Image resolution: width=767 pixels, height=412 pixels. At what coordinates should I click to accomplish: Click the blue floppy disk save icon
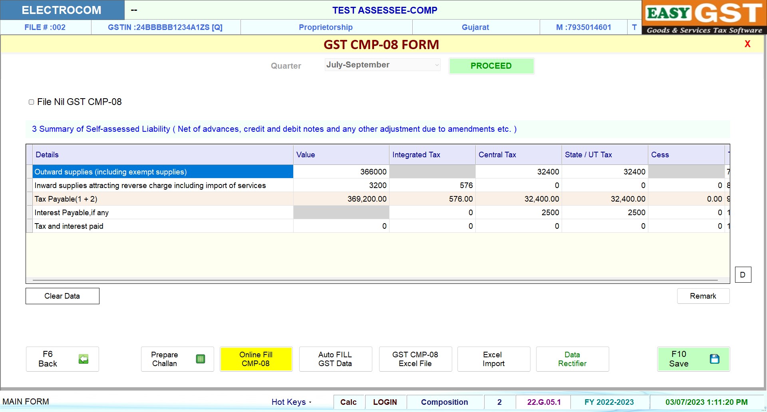click(714, 359)
